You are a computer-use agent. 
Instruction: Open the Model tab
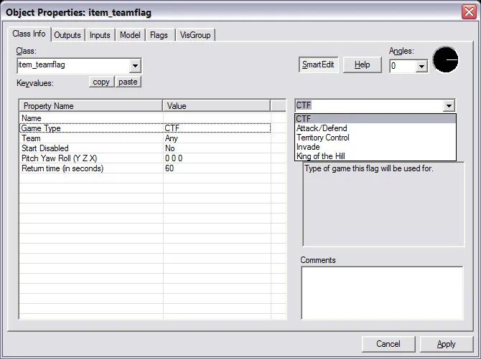click(130, 35)
